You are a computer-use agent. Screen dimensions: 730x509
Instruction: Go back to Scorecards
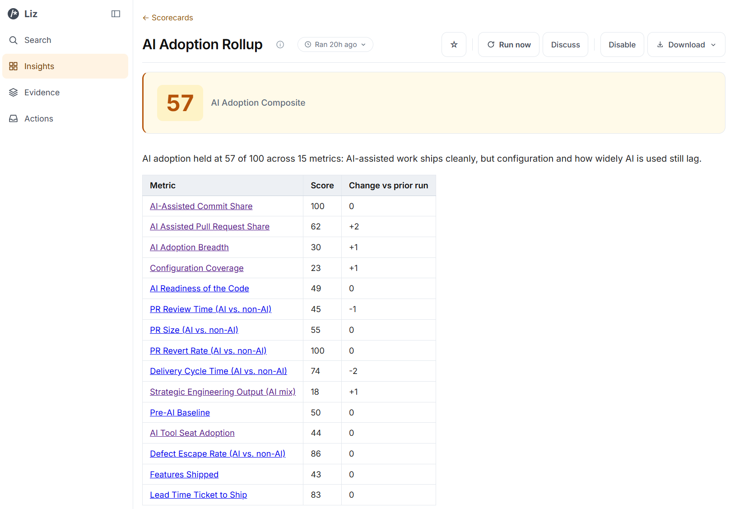tap(168, 18)
